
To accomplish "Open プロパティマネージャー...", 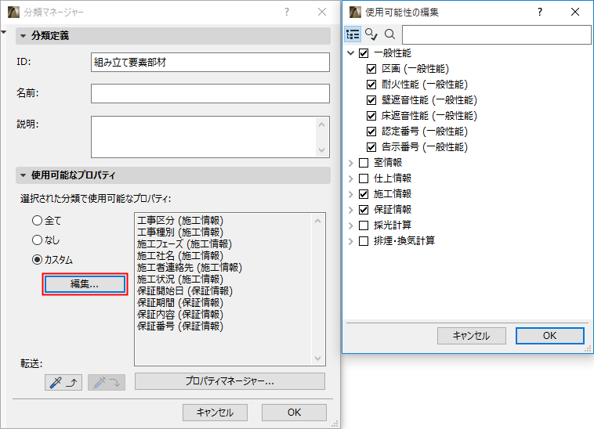I will pyautogui.click(x=230, y=381).
